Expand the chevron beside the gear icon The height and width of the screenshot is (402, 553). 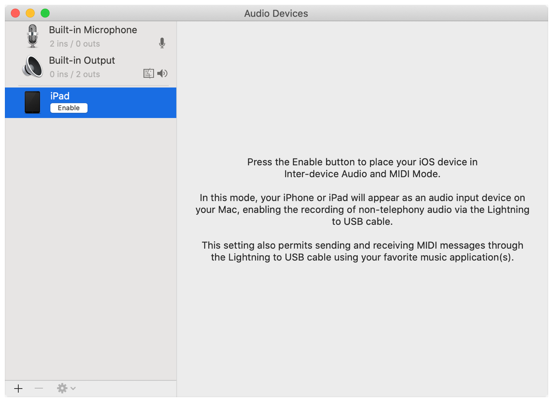73,388
